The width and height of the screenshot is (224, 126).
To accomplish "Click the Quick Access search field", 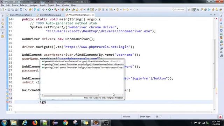I will pos(178,9).
